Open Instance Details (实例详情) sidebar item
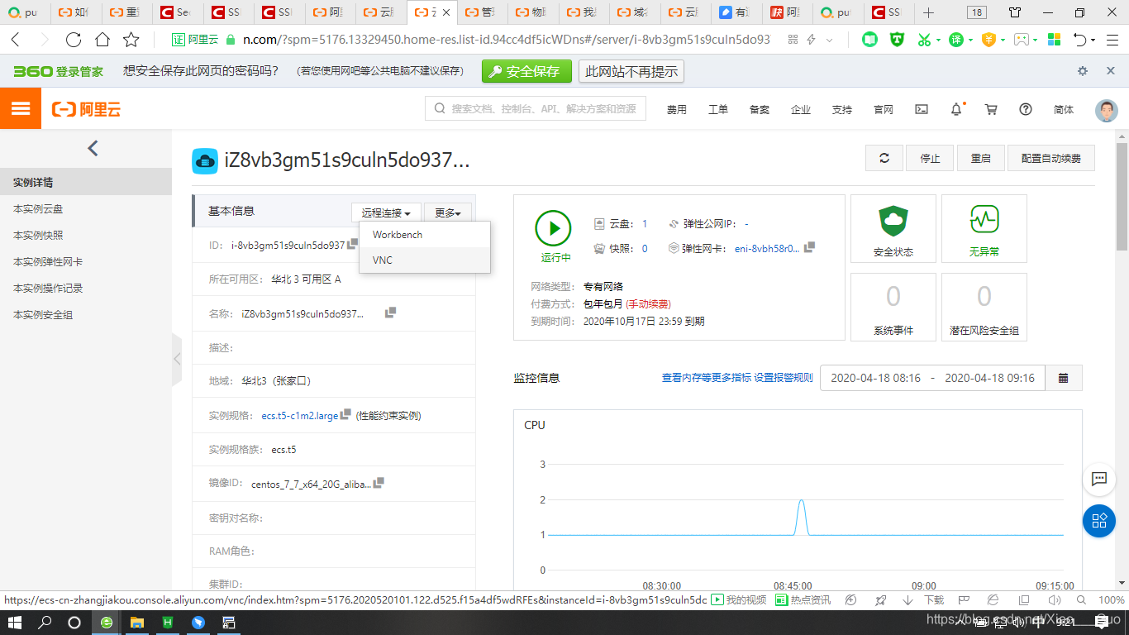This screenshot has height=635, width=1129. coord(86,183)
